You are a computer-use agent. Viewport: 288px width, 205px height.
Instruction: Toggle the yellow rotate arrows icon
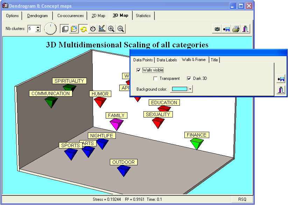pos(83,29)
